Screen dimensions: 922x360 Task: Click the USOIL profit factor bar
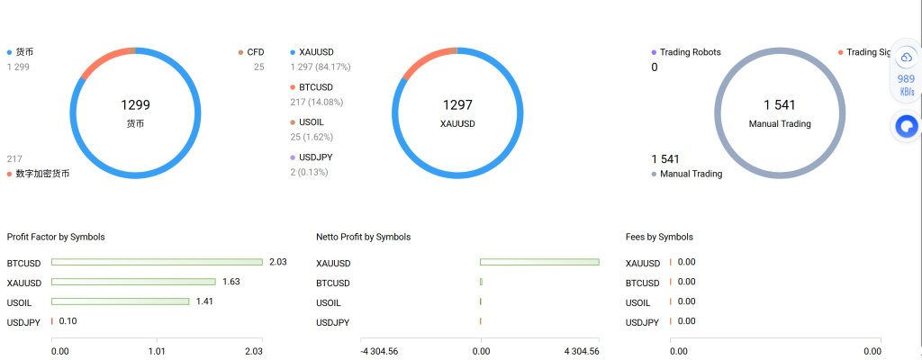coord(121,301)
